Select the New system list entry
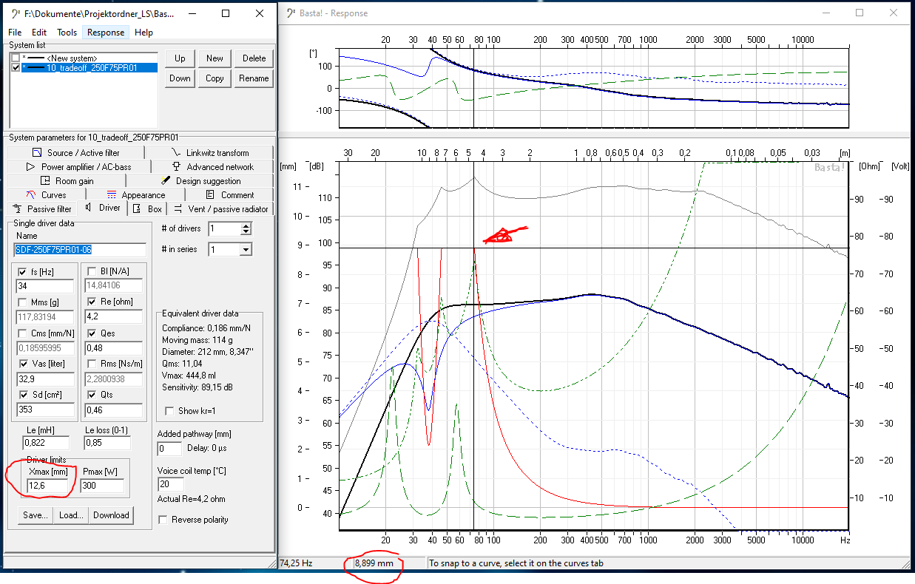Screen dimensions: 915x584 click(x=71, y=58)
